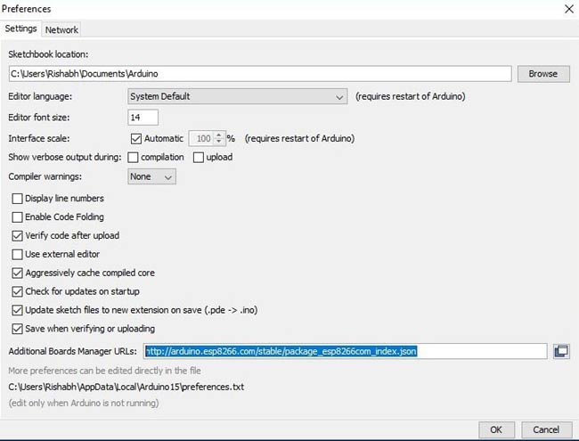
Task: Uncheck Check for updates on startup
Action: coord(17,292)
